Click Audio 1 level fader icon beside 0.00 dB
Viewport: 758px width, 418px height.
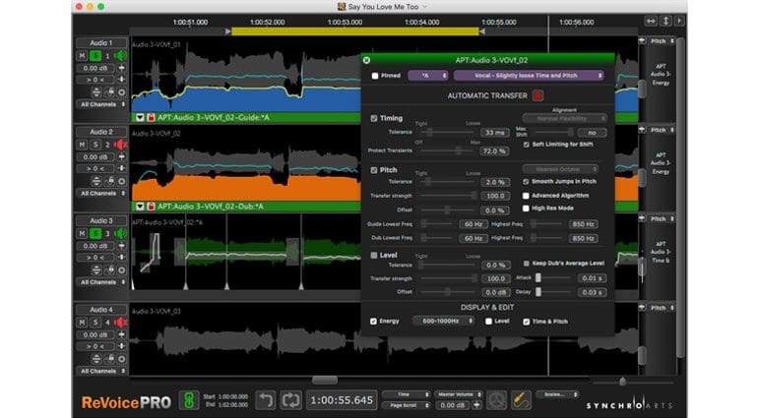[122, 68]
